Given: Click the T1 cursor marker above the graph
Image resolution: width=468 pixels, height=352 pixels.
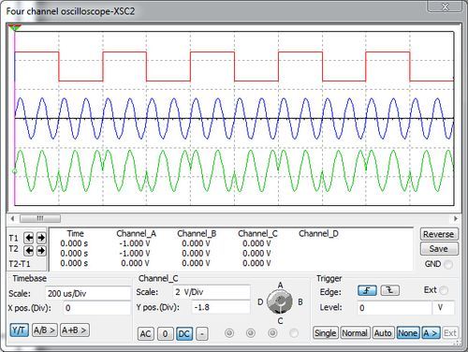Looking at the screenshot, I should pyautogui.click(x=14, y=28).
